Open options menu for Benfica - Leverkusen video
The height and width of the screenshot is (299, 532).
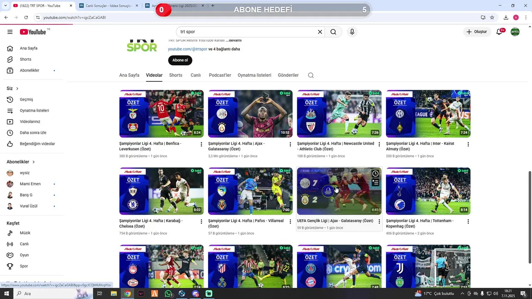(201, 144)
